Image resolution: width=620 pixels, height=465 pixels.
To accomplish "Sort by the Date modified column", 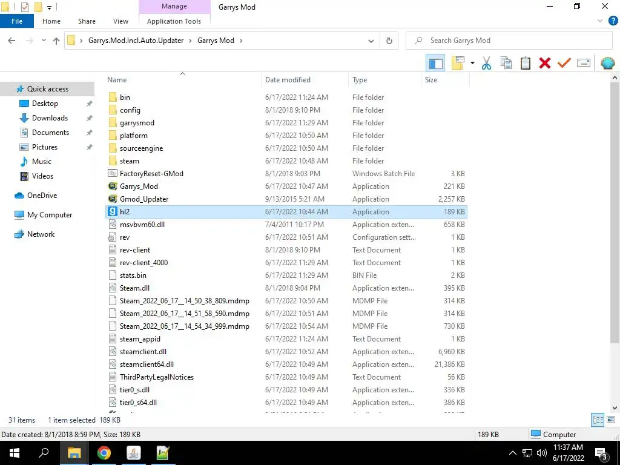I will pyautogui.click(x=288, y=80).
